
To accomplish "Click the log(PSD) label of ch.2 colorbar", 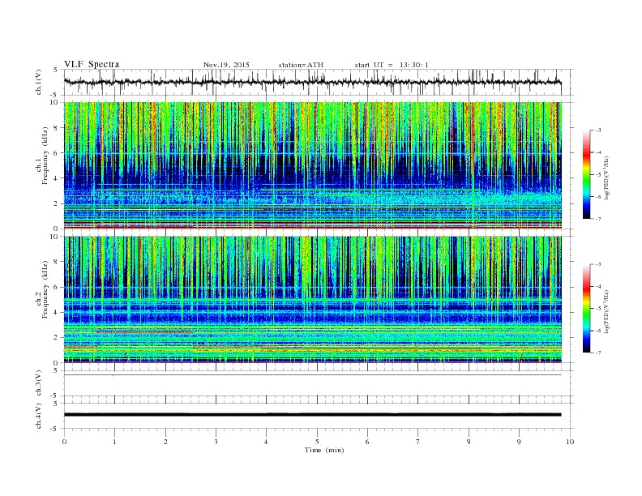I will [x=607, y=311].
